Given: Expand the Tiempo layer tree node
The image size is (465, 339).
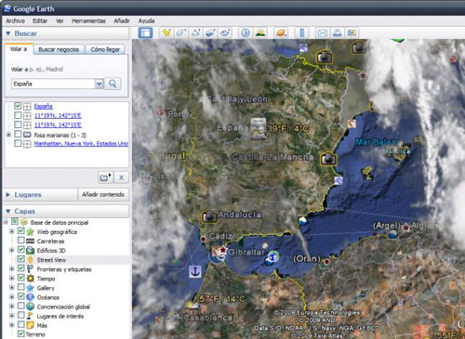Looking at the screenshot, I should 11,279.
